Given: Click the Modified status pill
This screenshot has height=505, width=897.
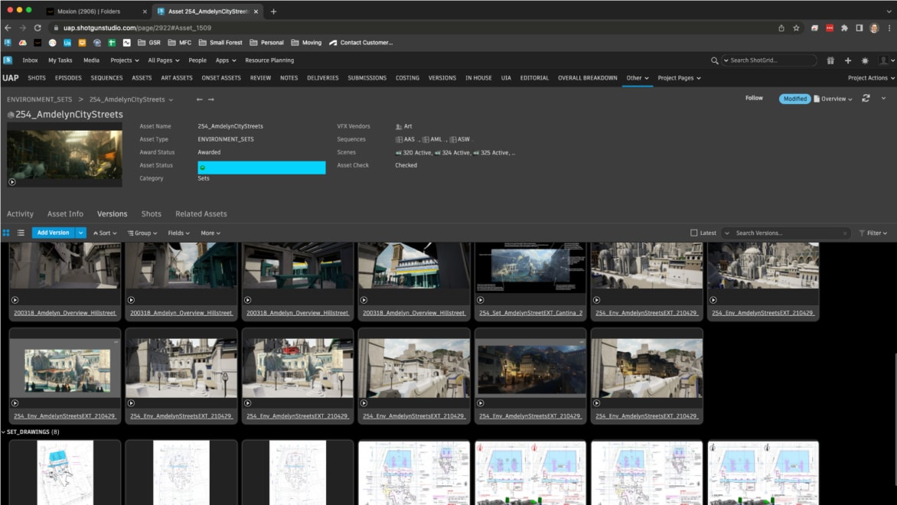Looking at the screenshot, I should pos(796,99).
